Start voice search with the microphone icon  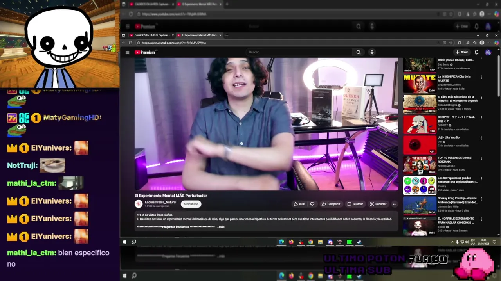(372, 52)
